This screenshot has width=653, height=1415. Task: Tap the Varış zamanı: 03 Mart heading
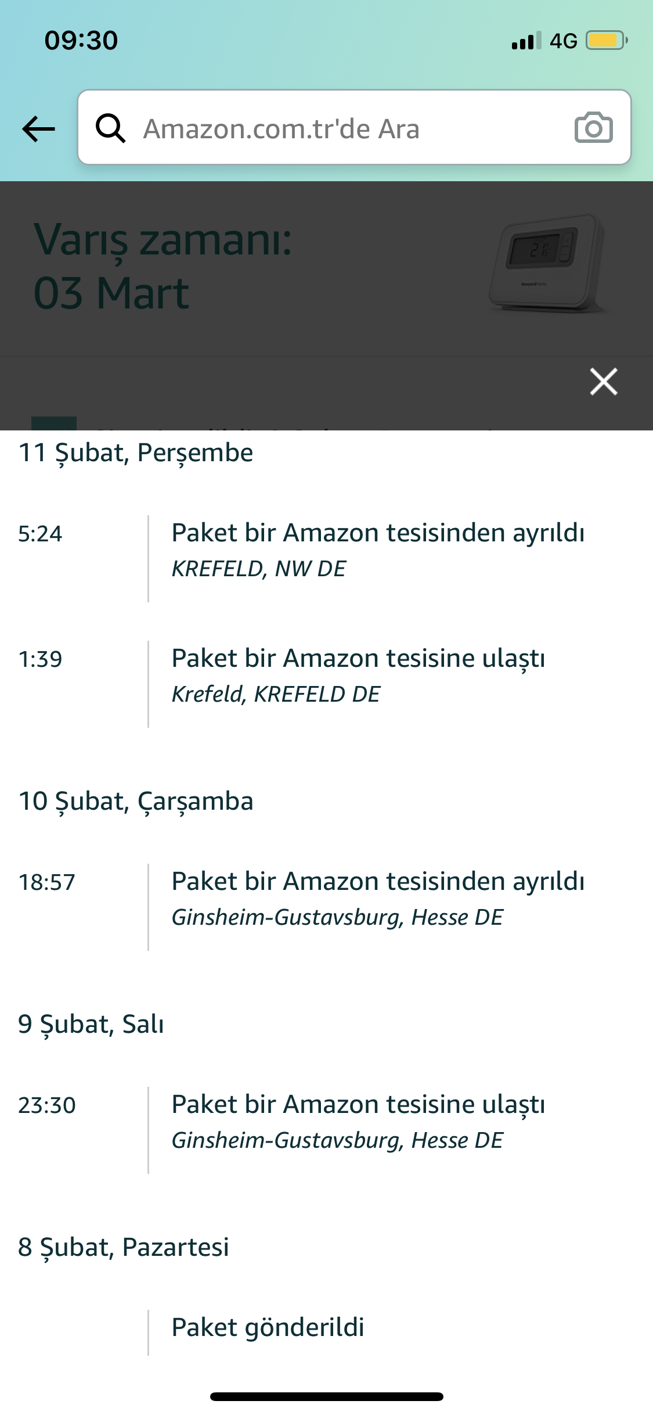click(x=163, y=266)
